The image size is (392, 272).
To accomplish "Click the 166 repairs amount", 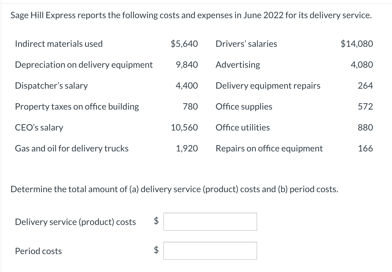I will pyautogui.click(x=365, y=148).
